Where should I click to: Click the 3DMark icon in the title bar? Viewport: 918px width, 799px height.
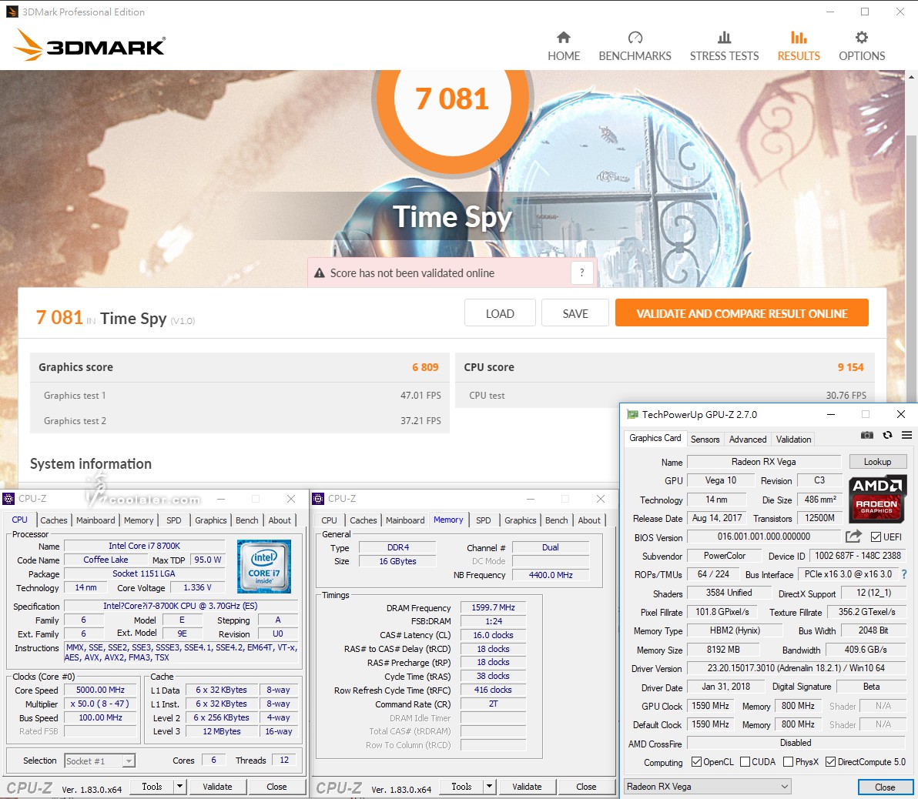[x=12, y=12]
